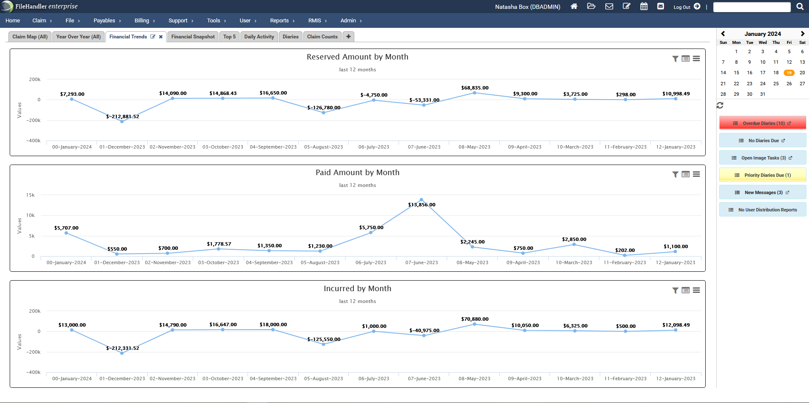809x403 pixels.
Task: Switch to the Financial Snapshot tab
Action: (192, 37)
